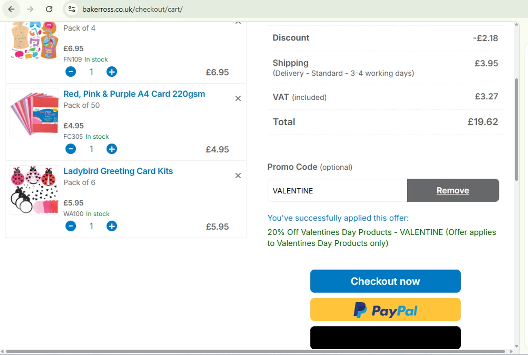The height and width of the screenshot is (355, 528).
Task: Decrease quantity of Ladybird Greeting Card Kits
Action: coord(71,226)
